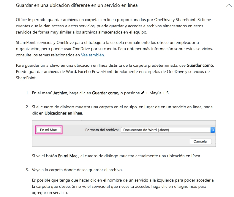The width and height of the screenshot is (234, 197).
Task: Open the 'Documento de Word (.docx)' format dropdown
Action: coord(168,130)
